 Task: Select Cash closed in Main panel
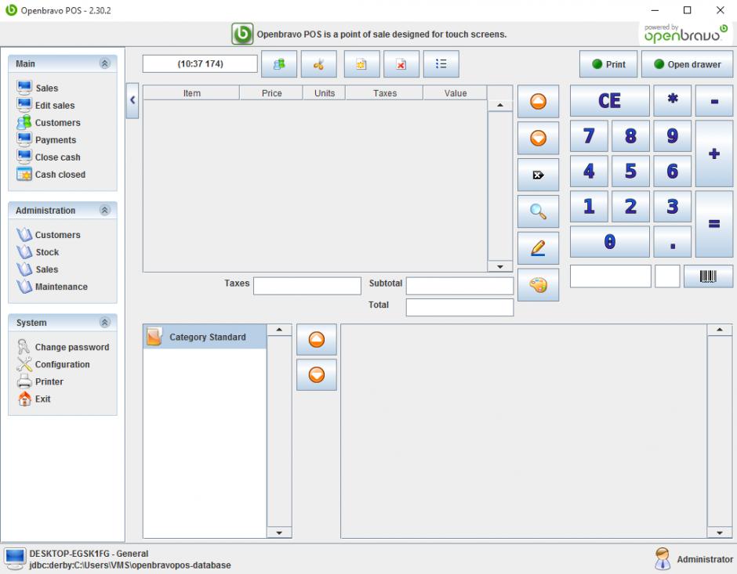(51, 175)
